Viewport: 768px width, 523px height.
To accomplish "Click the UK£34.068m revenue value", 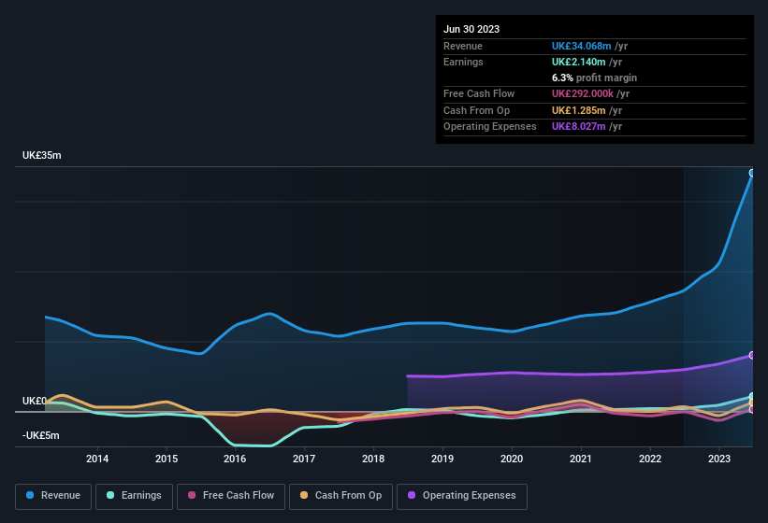I will click(x=582, y=46).
